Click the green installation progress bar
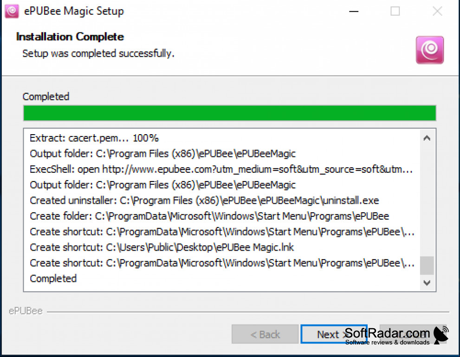The image size is (460, 357). (x=230, y=113)
